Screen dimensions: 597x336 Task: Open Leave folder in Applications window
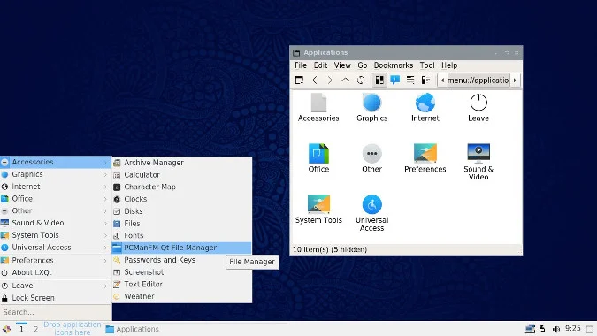click(478, 108)
